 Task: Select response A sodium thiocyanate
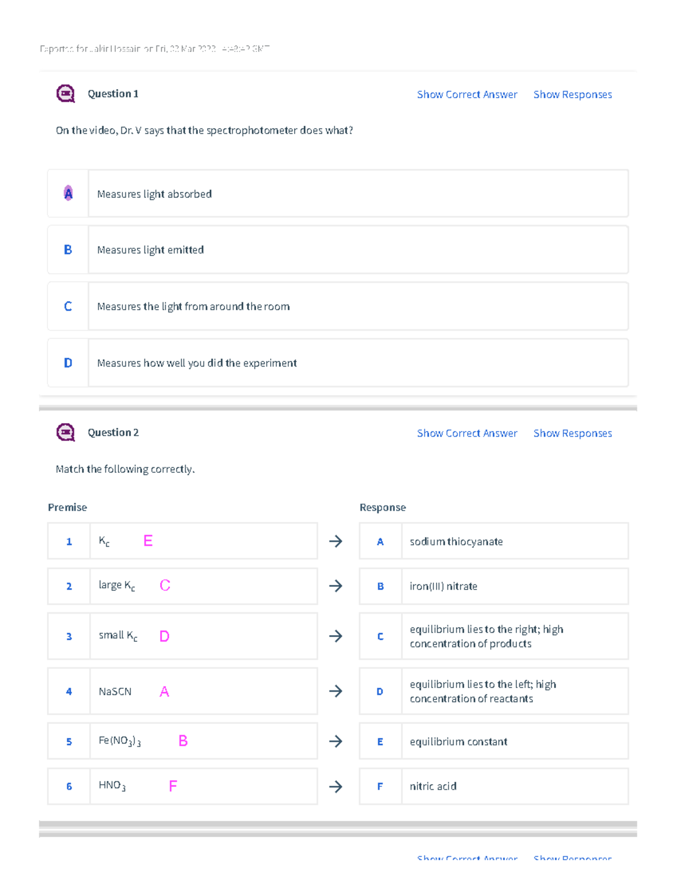494,542
